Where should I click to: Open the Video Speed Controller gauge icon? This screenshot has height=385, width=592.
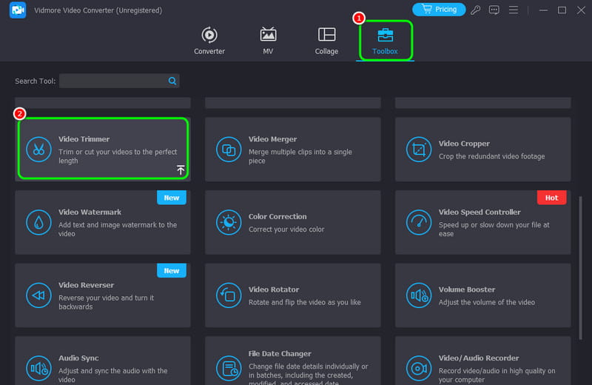(418, 222)
